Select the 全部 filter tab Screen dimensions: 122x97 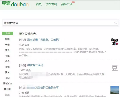(x=7, y=33)
